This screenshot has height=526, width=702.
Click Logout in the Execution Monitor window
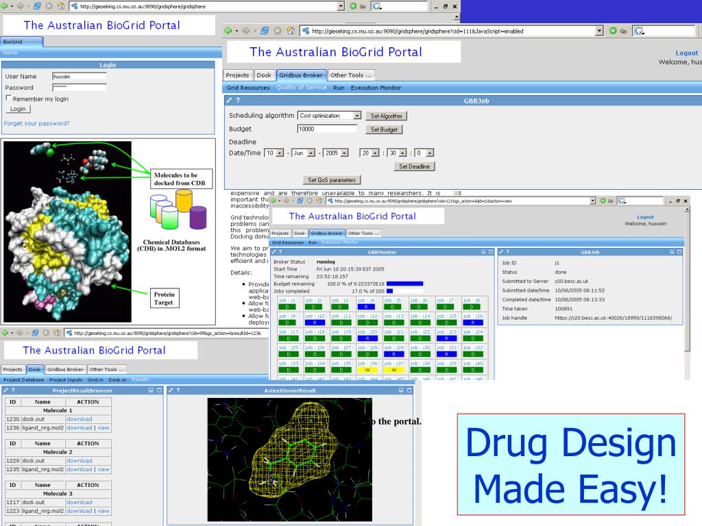click(645, 217)
